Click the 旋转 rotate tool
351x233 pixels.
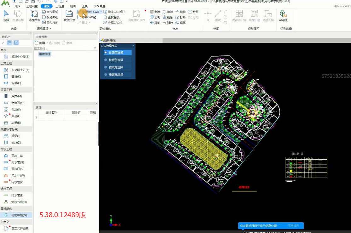[168, 12]
